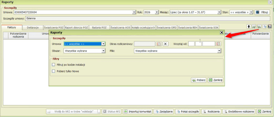Image resolution: width=274 pixels, height=117 pixels.
Task: Switch to the Faktury tab
Action: [x=12, y=27]
